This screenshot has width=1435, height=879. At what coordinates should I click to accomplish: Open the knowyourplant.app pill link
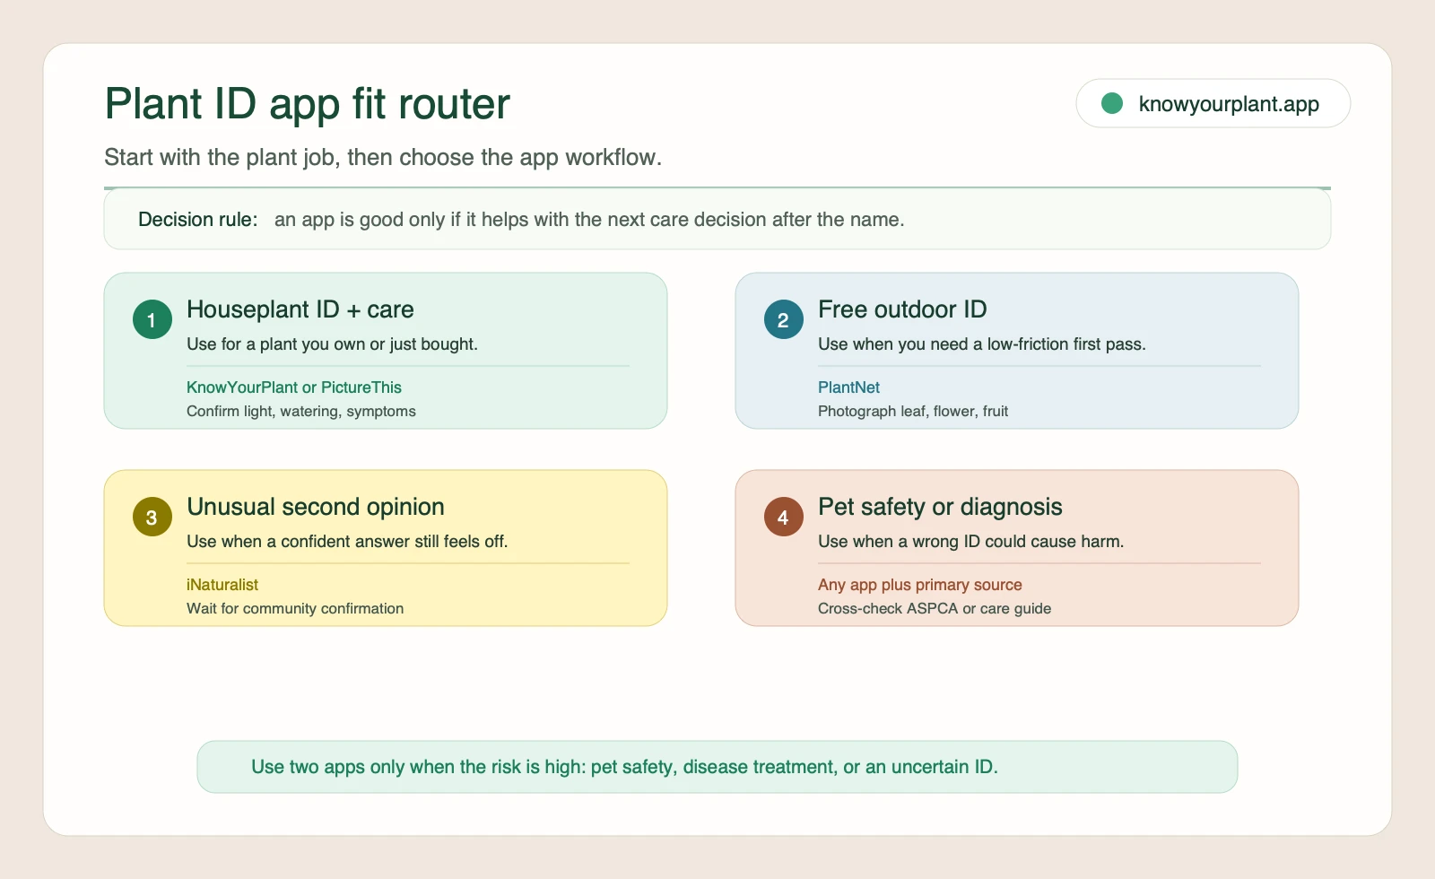click(x=1213, y=103)
